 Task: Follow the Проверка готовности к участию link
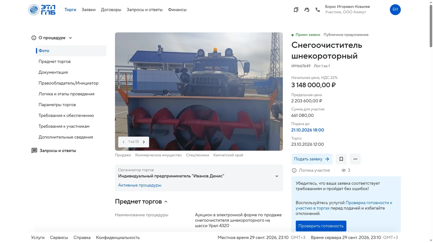344,205
